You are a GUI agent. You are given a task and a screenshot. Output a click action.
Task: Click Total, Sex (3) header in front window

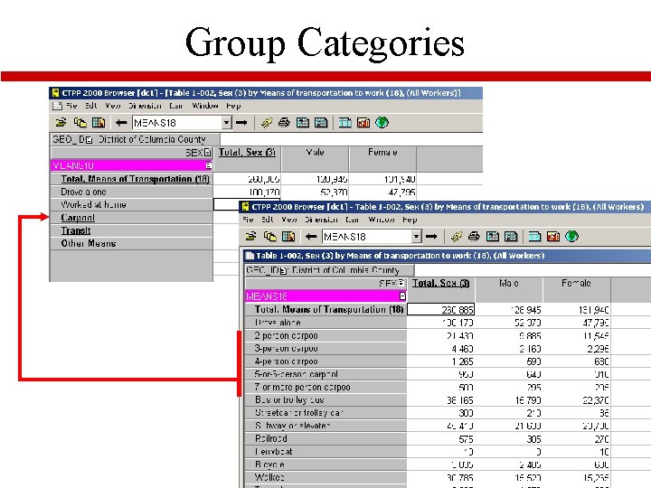pos(440,283)
